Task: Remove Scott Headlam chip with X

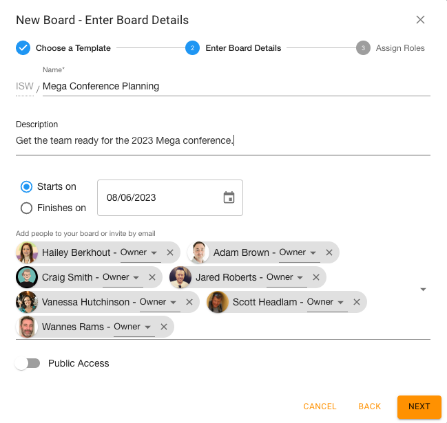Action: 357,302
